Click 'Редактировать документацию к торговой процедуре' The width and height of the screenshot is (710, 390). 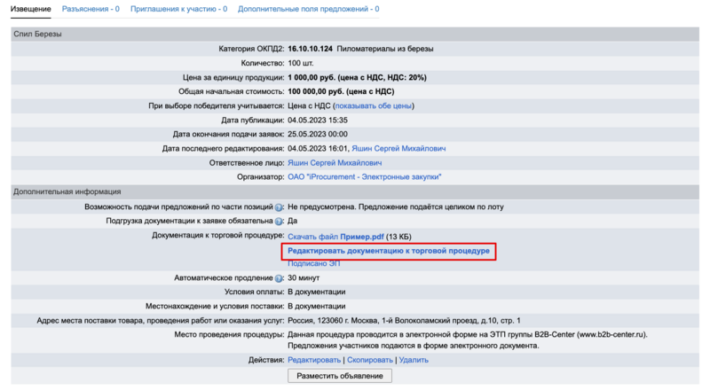tap(388, 251)
